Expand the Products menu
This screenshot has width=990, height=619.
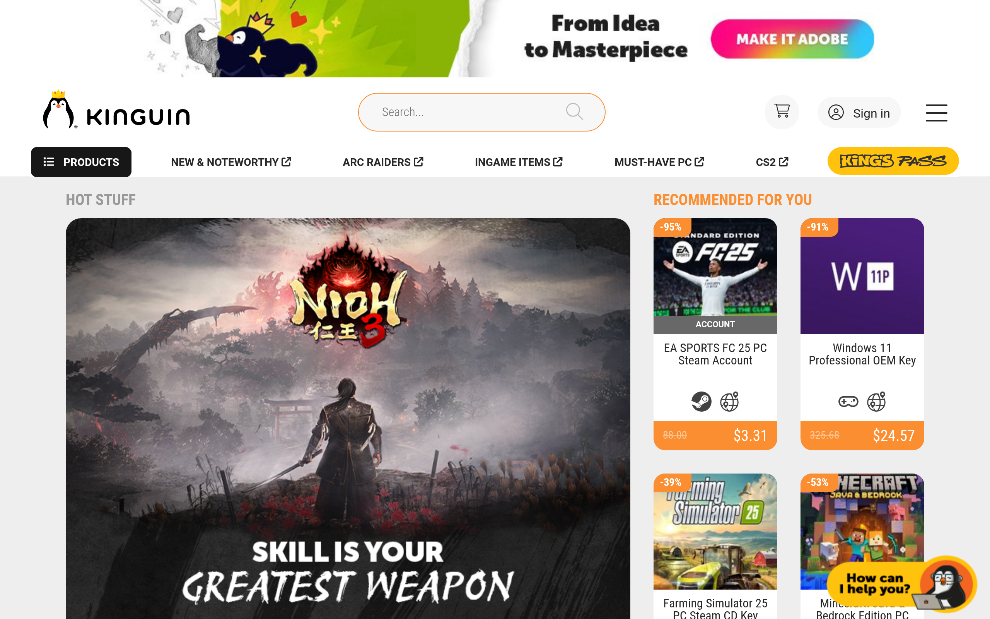(81, 162)
